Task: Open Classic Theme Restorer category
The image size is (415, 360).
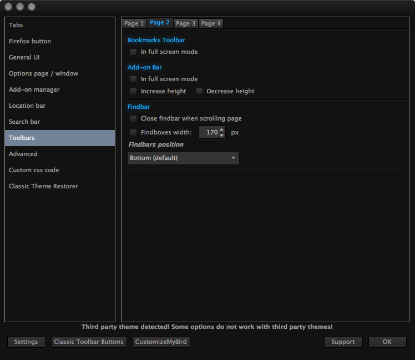Action: click(x=60, y=186)
